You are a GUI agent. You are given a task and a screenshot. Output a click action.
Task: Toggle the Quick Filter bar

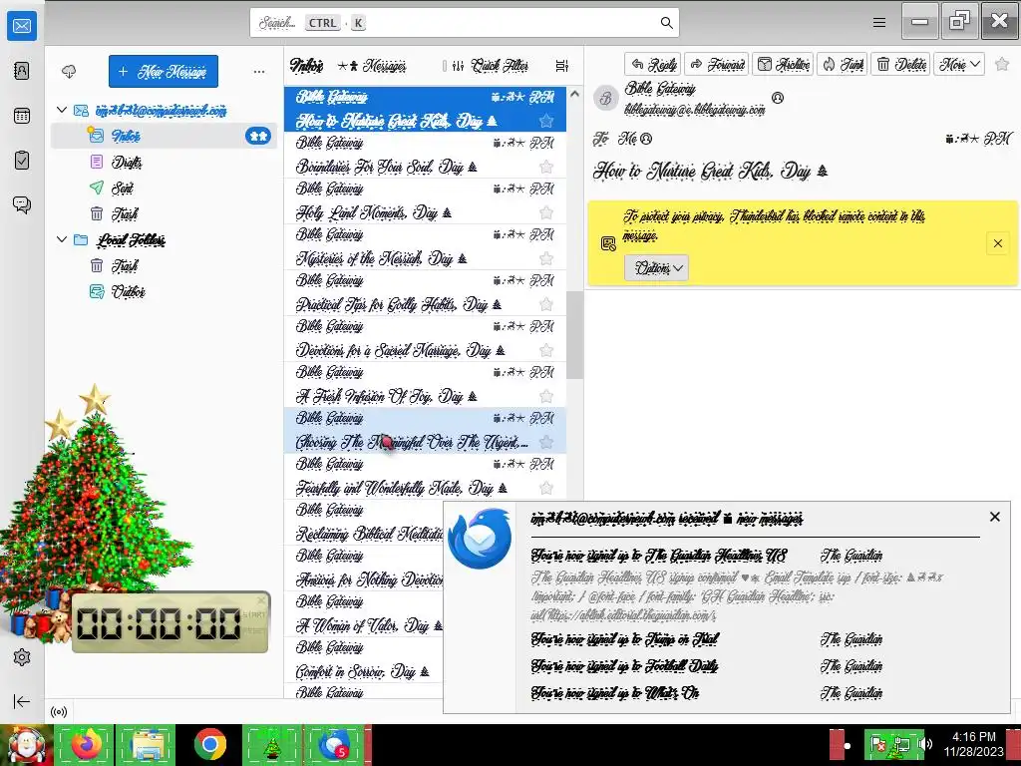(x=491, y=66)
